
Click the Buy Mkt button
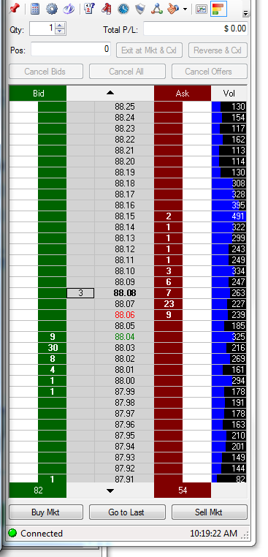[x=46, y=512]
